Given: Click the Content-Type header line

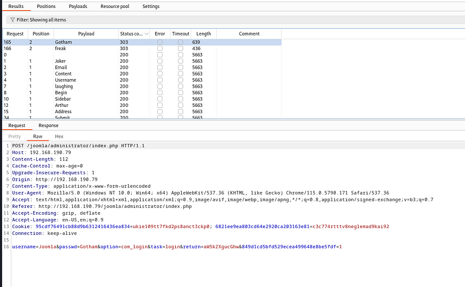Looking at the screenshot, I should [x=81, y=186].
